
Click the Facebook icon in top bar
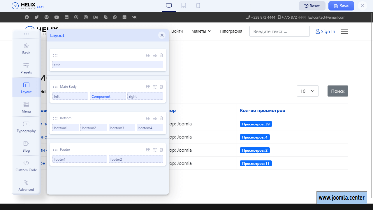27,17
